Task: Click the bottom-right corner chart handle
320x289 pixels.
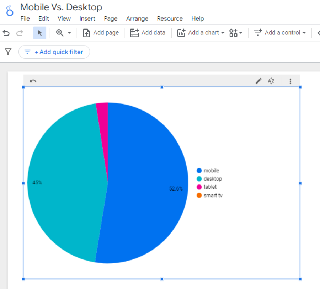Action: coord(300,279)
